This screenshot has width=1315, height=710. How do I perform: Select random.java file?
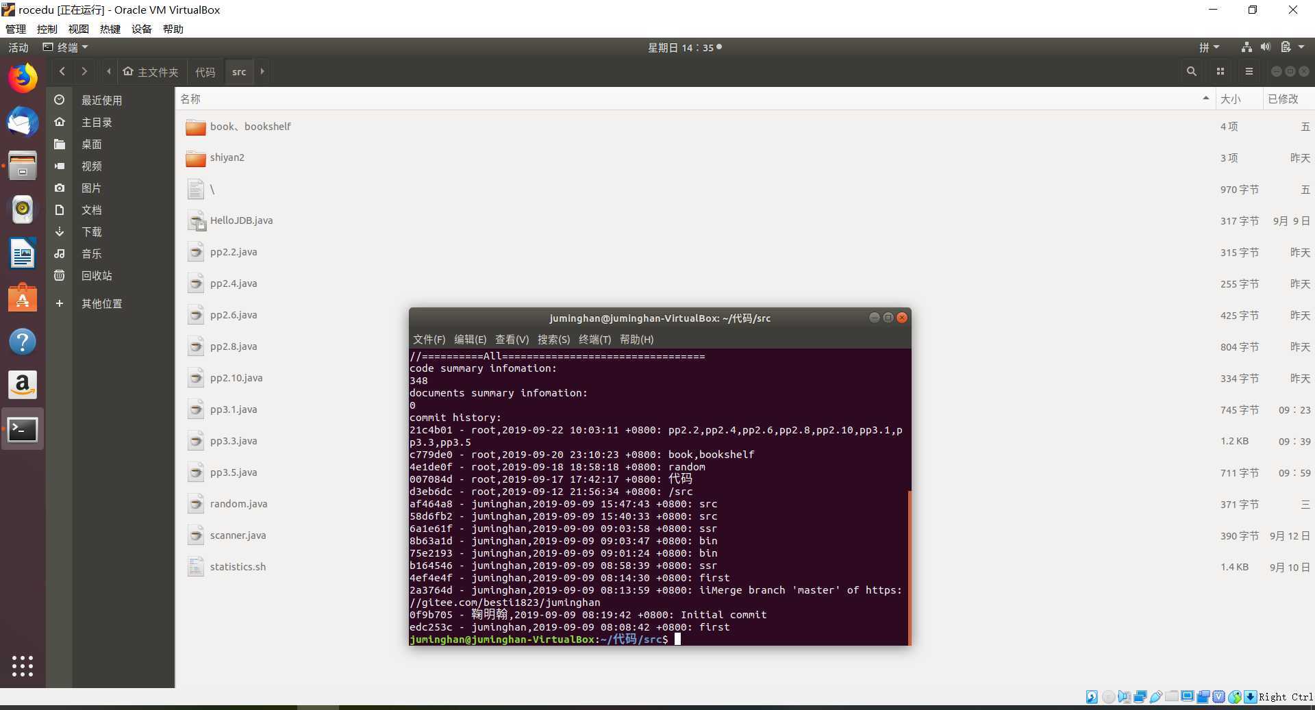[238, 504]
